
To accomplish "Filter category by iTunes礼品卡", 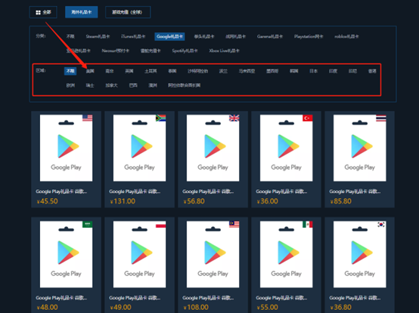I will click(133, 36).
